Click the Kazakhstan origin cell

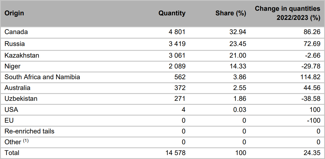[22, 55]
